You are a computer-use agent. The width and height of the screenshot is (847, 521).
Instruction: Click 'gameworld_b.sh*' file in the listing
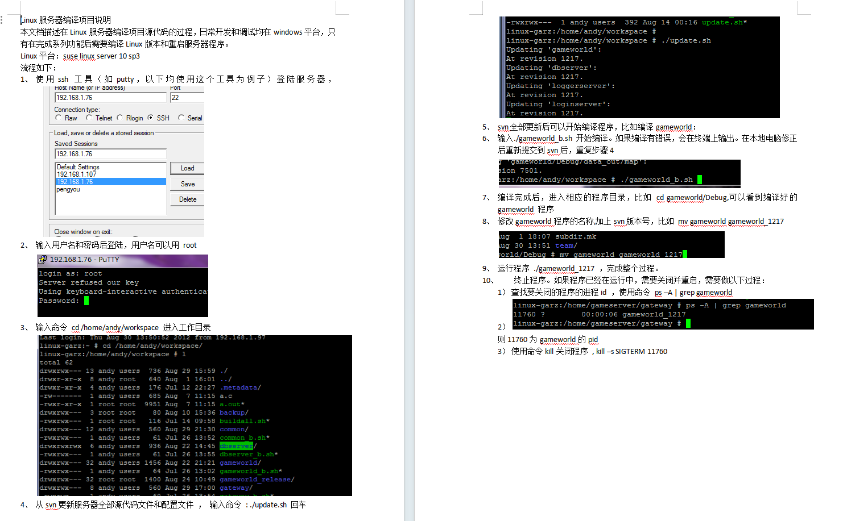click(x=251, y=471)
